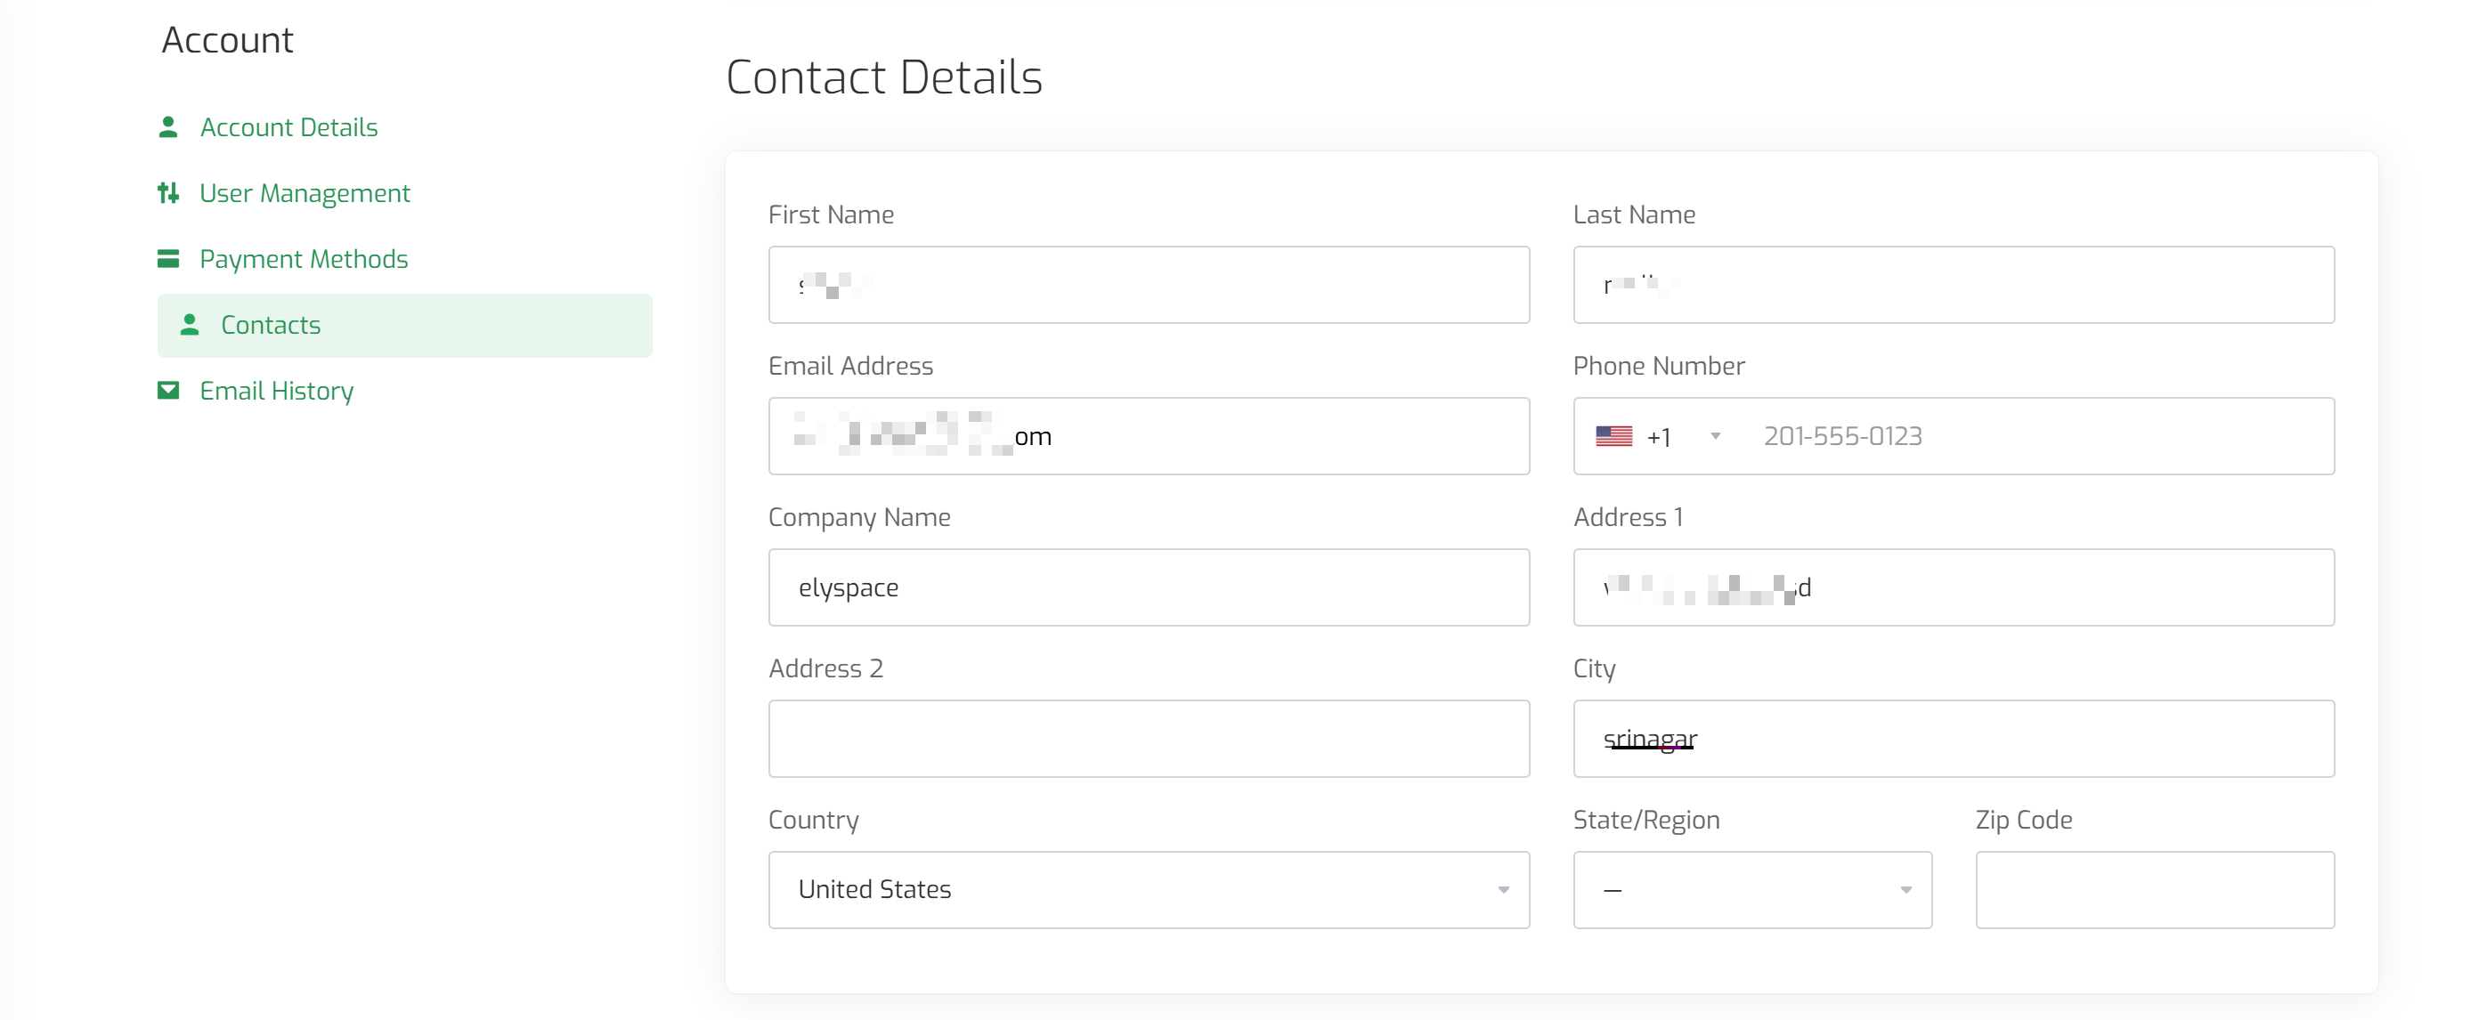
Task: Click the US flag in phone field
Action: click(x=1613, y=436)
